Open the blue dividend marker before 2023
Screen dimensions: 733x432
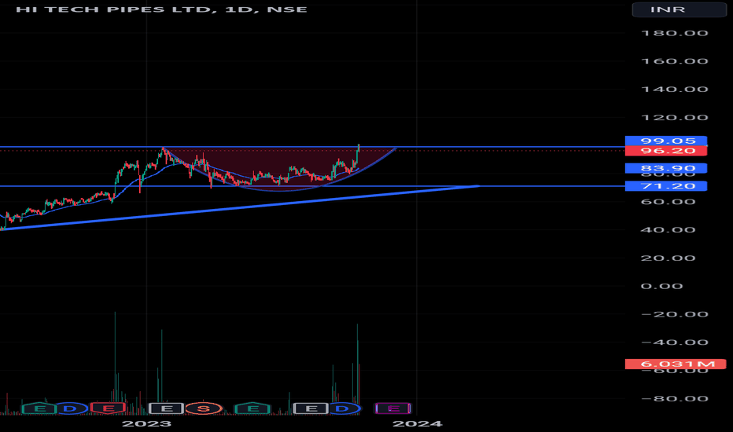tap(70, 408)
